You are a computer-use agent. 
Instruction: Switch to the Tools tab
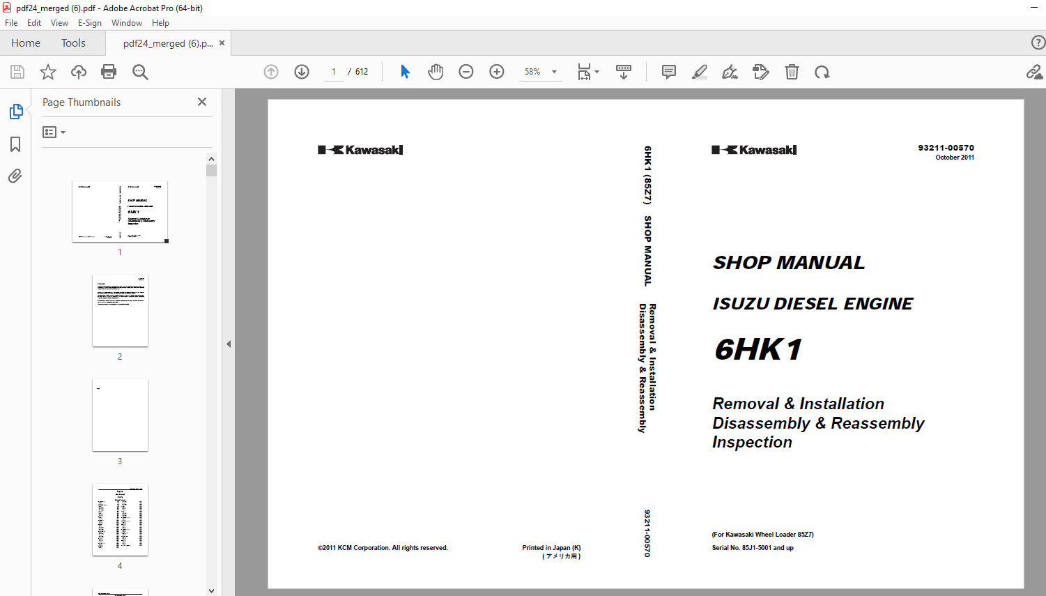point(73,43)
